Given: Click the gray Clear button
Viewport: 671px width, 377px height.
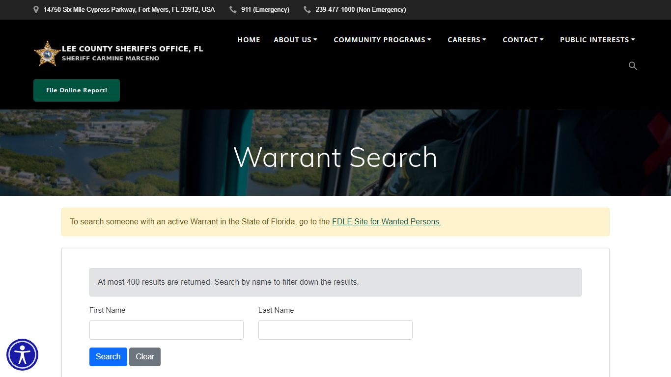Looking at the screenshot, I should 145,357.
